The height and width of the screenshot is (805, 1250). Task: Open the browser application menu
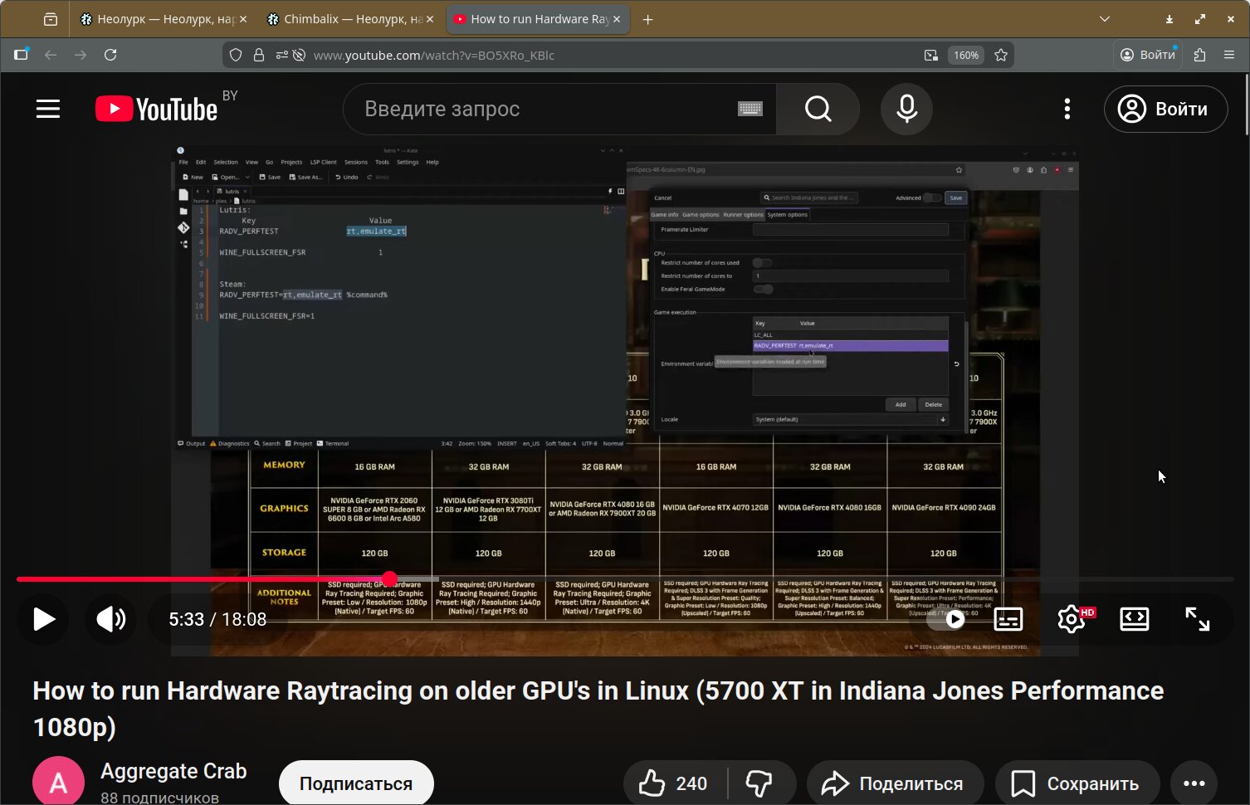[x=1229, y=55]
